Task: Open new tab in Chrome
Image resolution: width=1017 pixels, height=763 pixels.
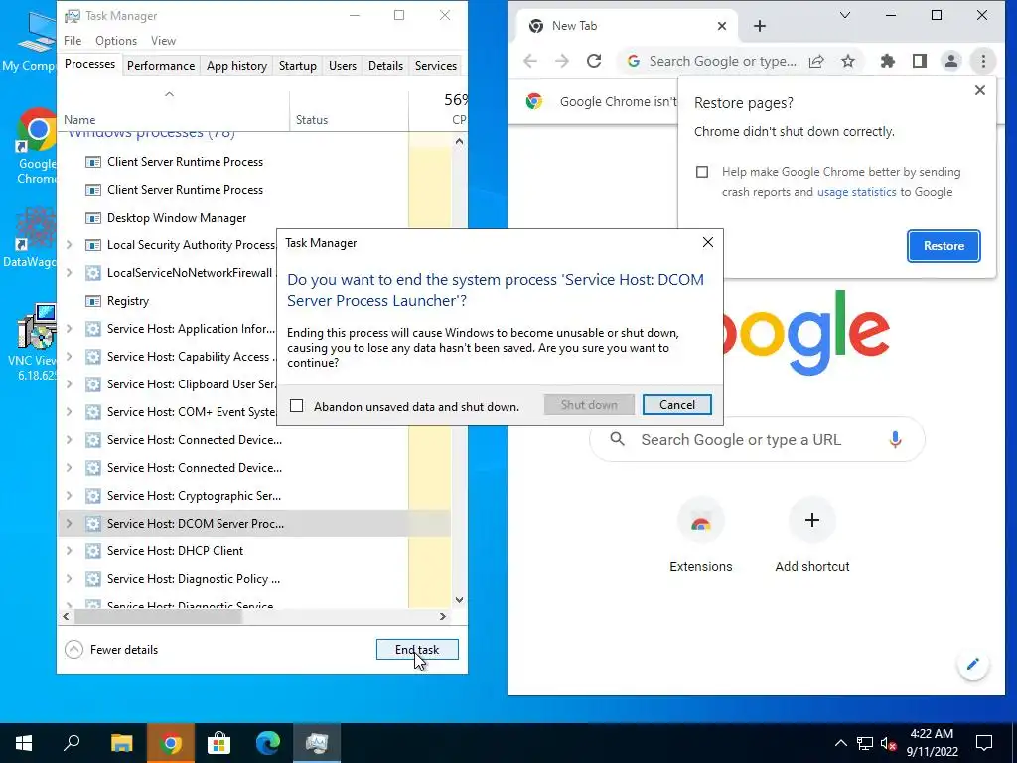Action: [x=760, y=26]
